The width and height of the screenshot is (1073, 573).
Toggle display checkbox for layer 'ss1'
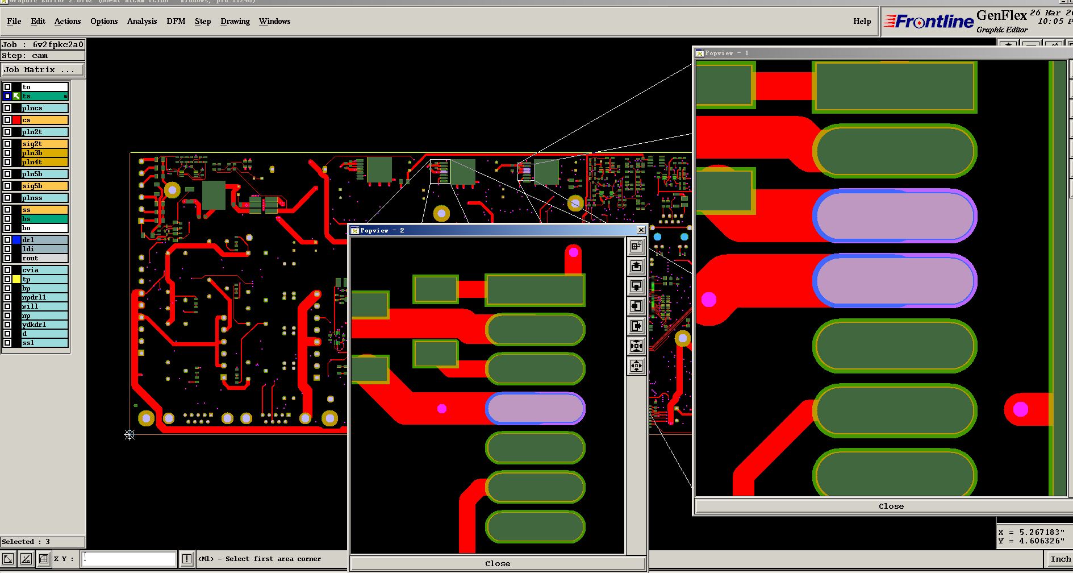tap(7, 343)
